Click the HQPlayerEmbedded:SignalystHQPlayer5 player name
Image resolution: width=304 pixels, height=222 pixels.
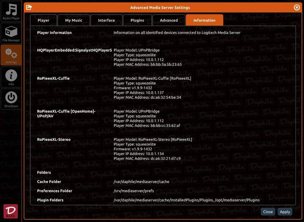coord(74,50)
